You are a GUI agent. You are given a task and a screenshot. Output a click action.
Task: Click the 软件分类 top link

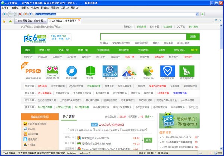141,27
